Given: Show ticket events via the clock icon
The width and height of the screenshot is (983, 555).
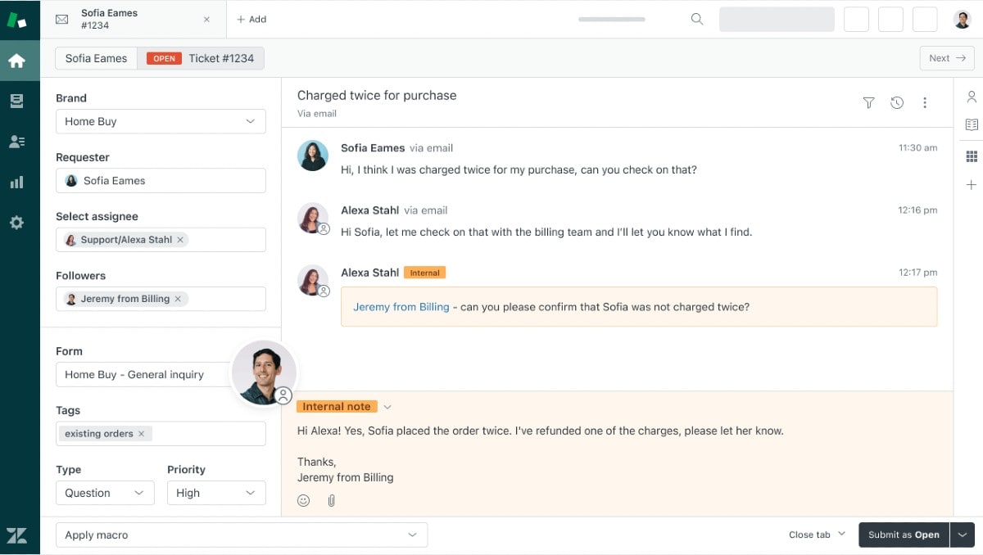Looking at the screenshot, I should coord(897,103).
